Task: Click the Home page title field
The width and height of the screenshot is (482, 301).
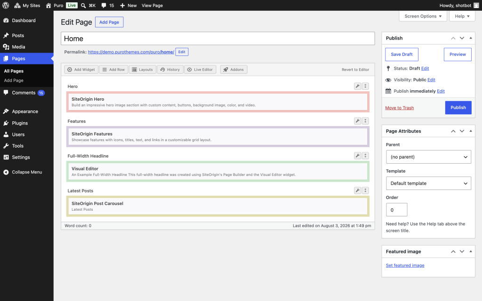Action: [x=217, y=39]
